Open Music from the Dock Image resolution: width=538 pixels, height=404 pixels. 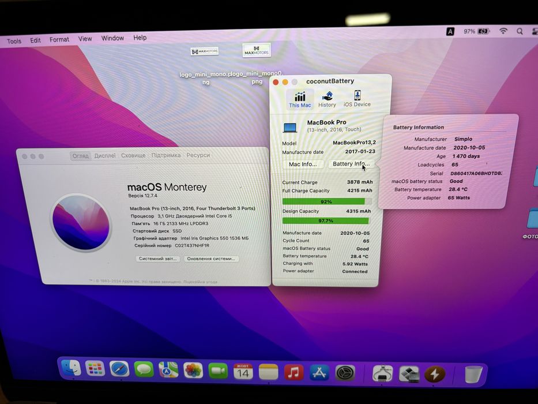(294, 372)
